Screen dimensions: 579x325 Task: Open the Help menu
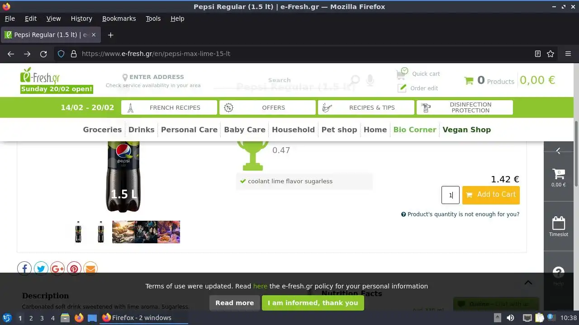point(177,19)
